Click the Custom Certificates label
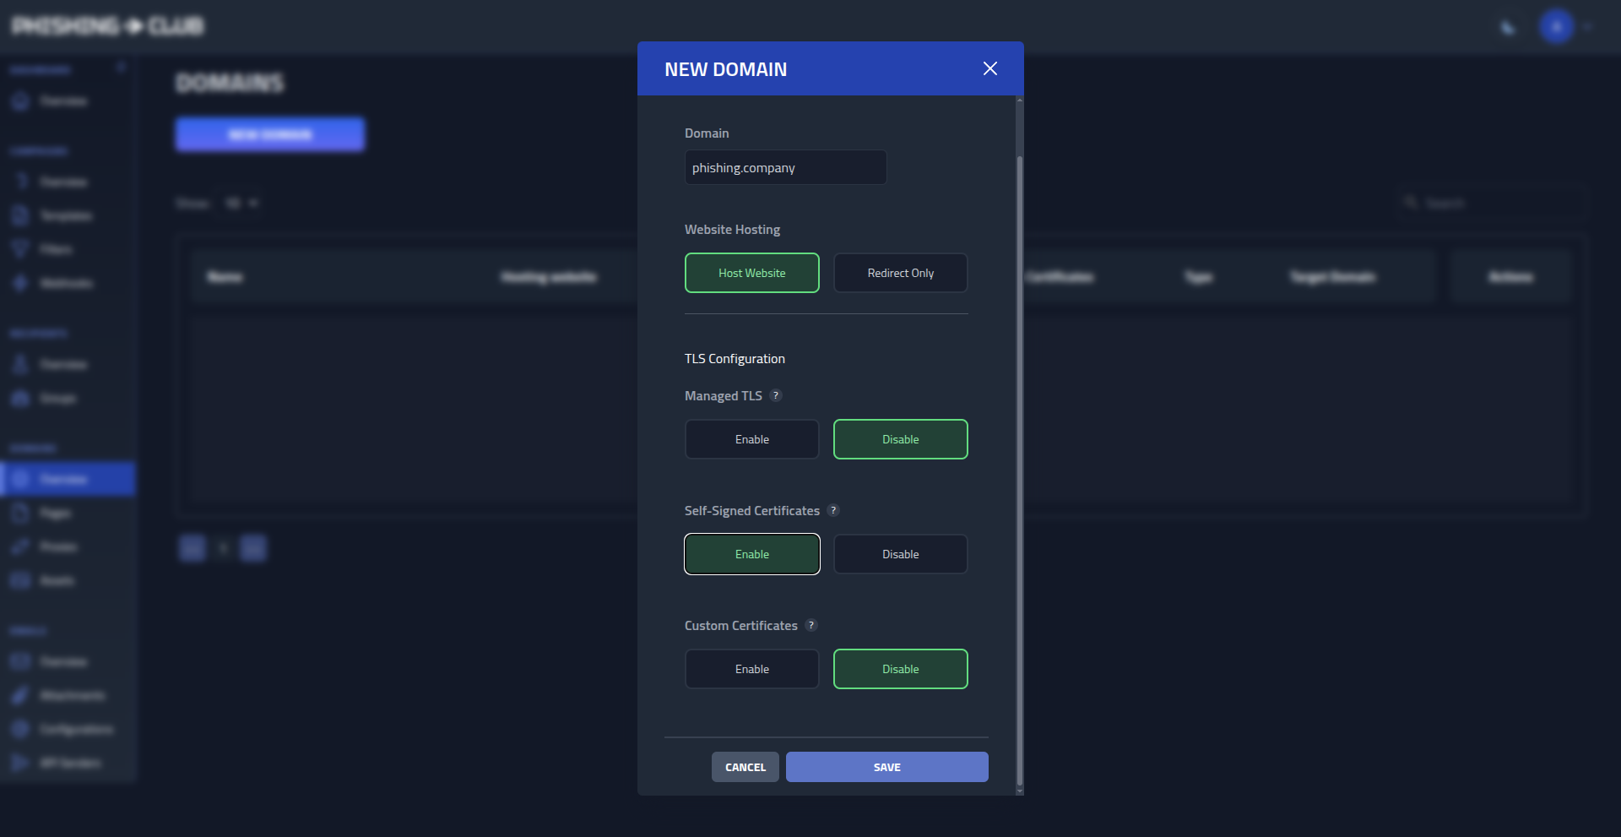1621x837 pixels. point(740,626)
